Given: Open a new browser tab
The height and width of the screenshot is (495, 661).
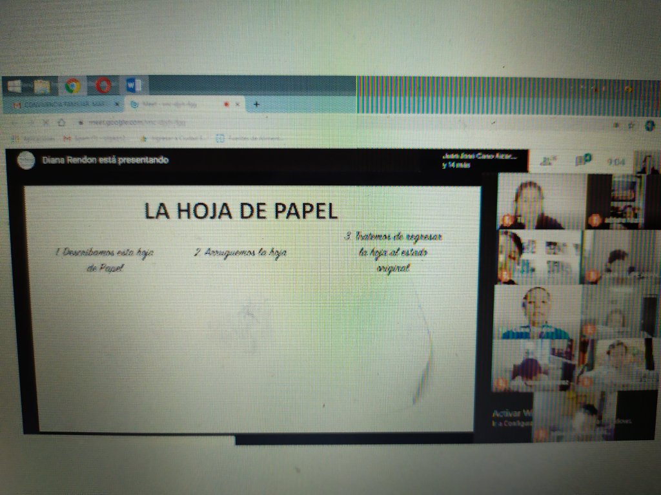Looking at the screenshot, I should (x=256, y=104).
